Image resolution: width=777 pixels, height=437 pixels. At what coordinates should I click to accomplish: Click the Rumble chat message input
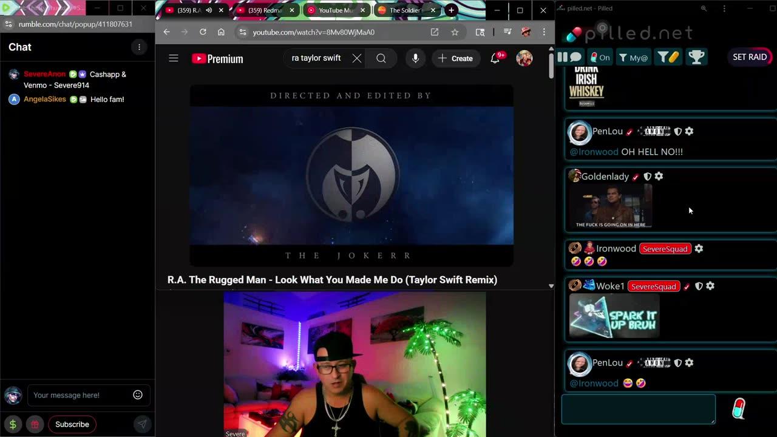(80, 395)
